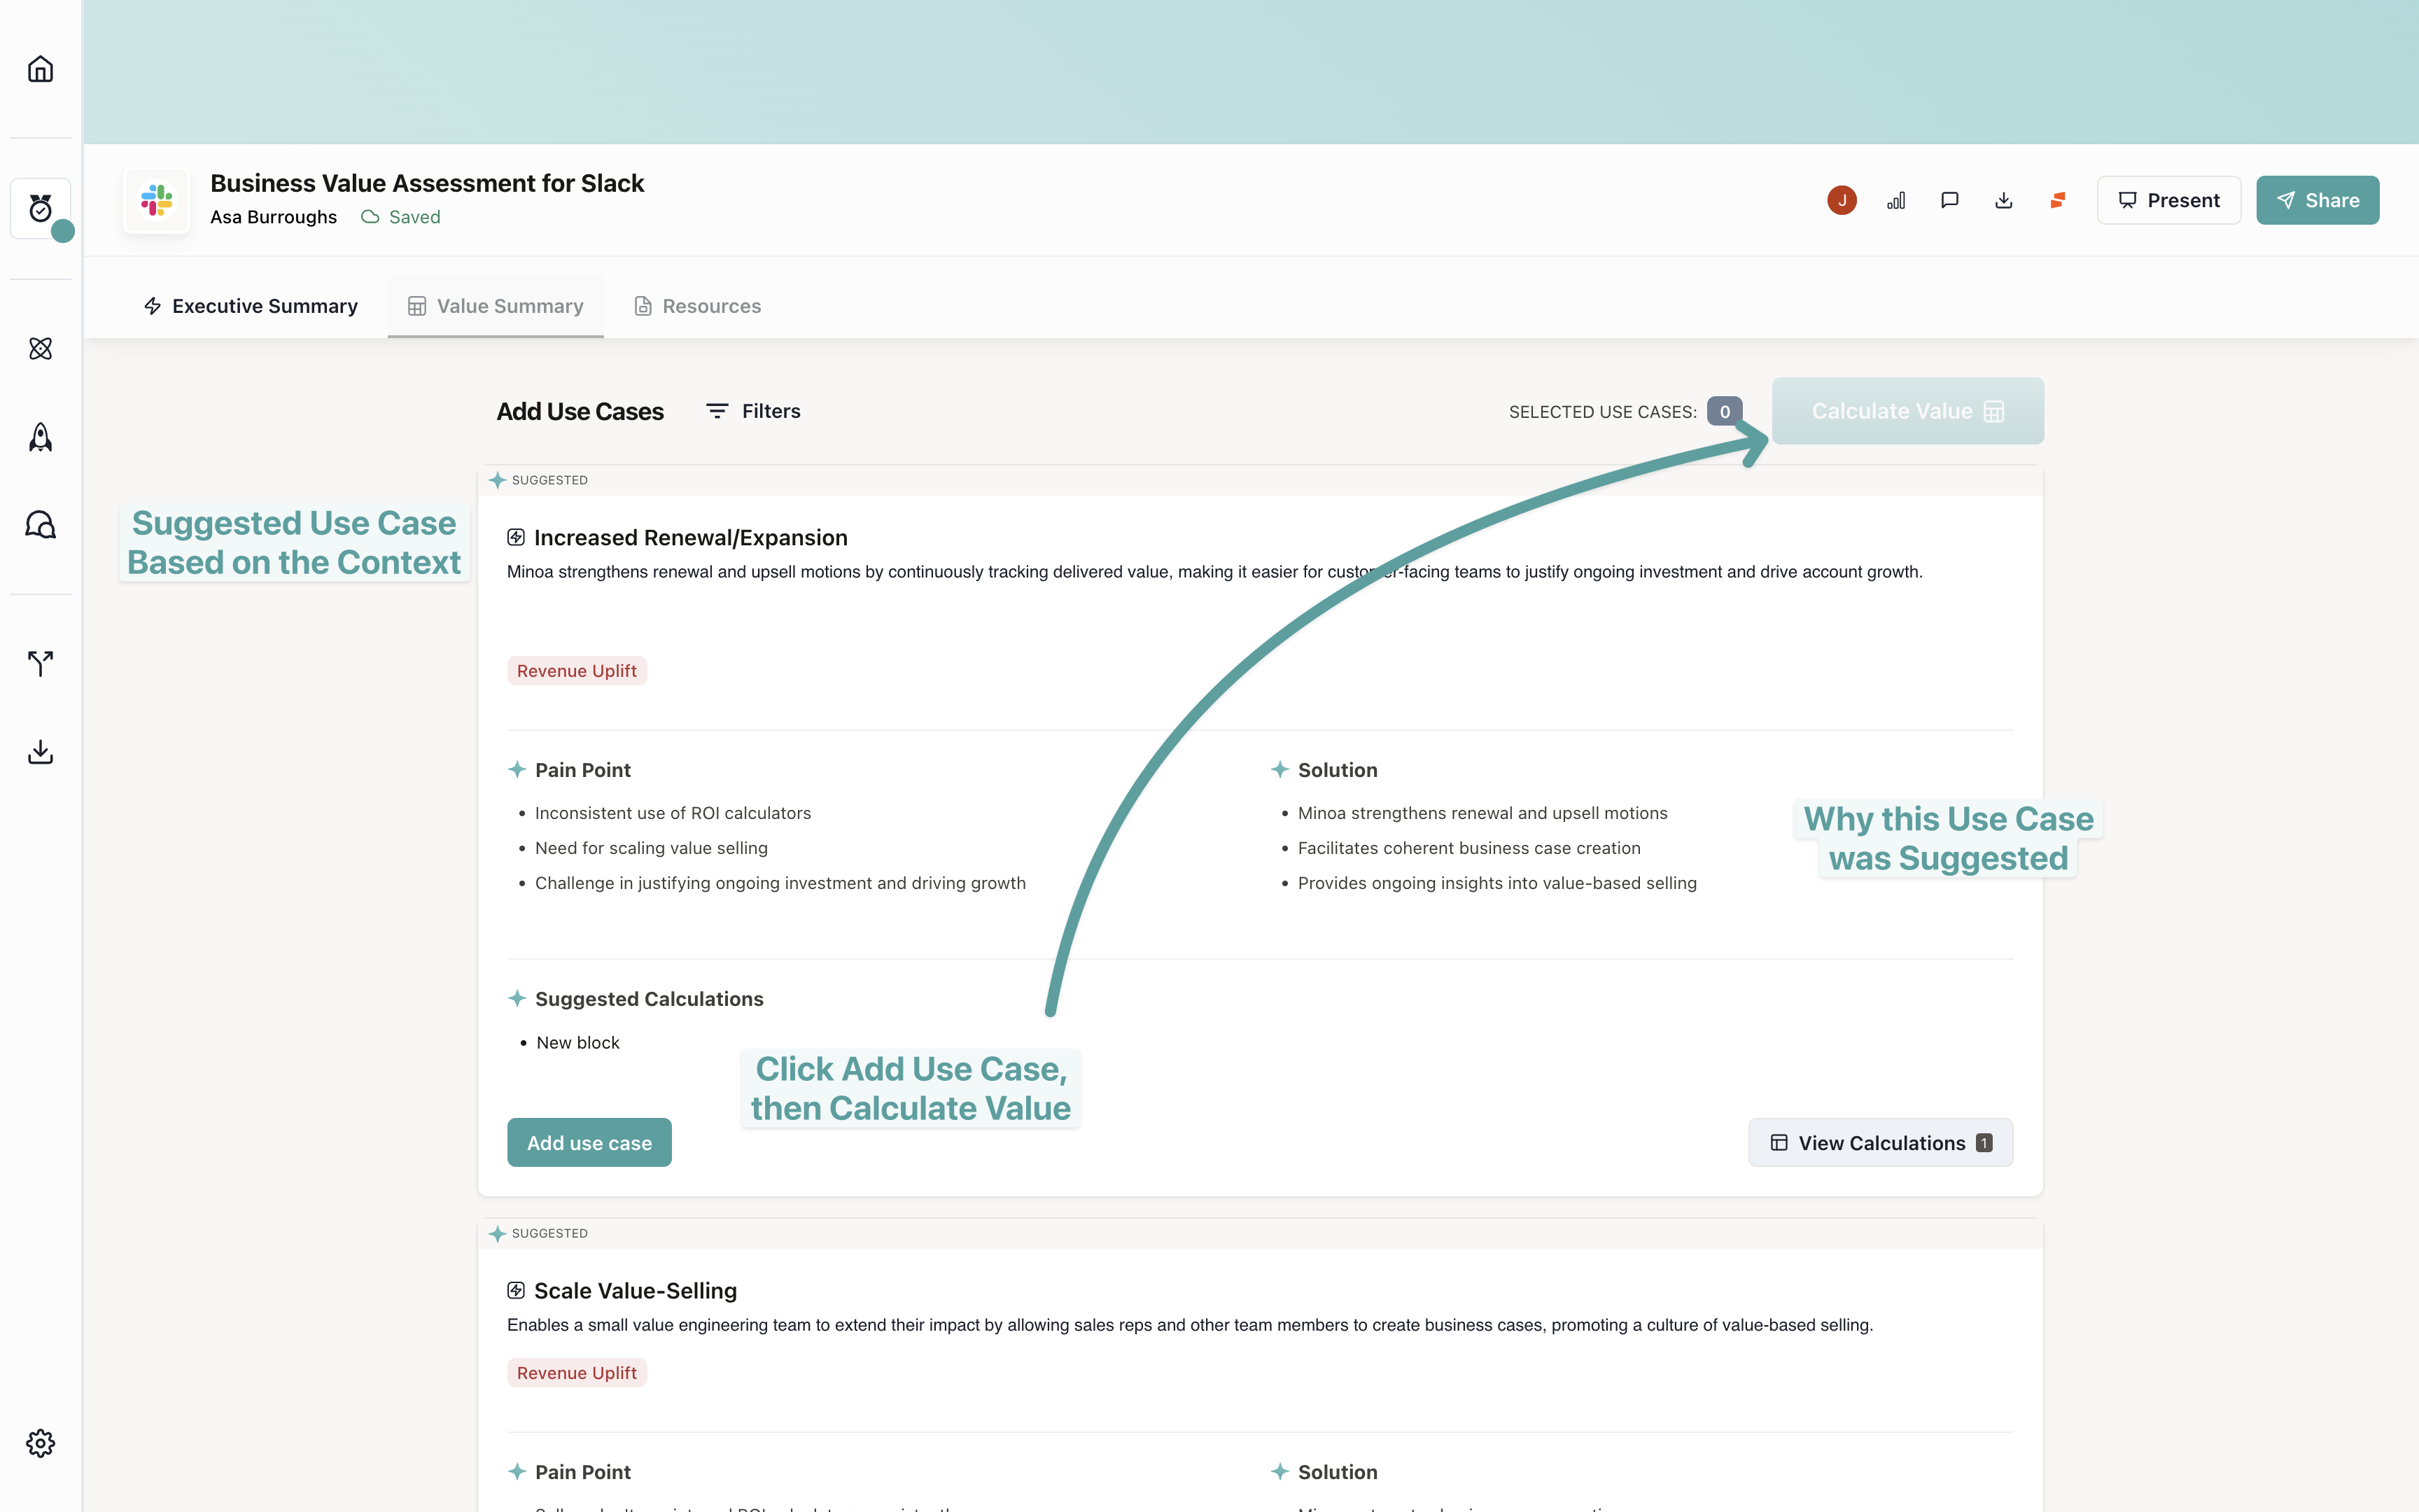2419x1512 pixels.
Task: Click the orange flag icon in header
Action: click(x=2057, y=200)
